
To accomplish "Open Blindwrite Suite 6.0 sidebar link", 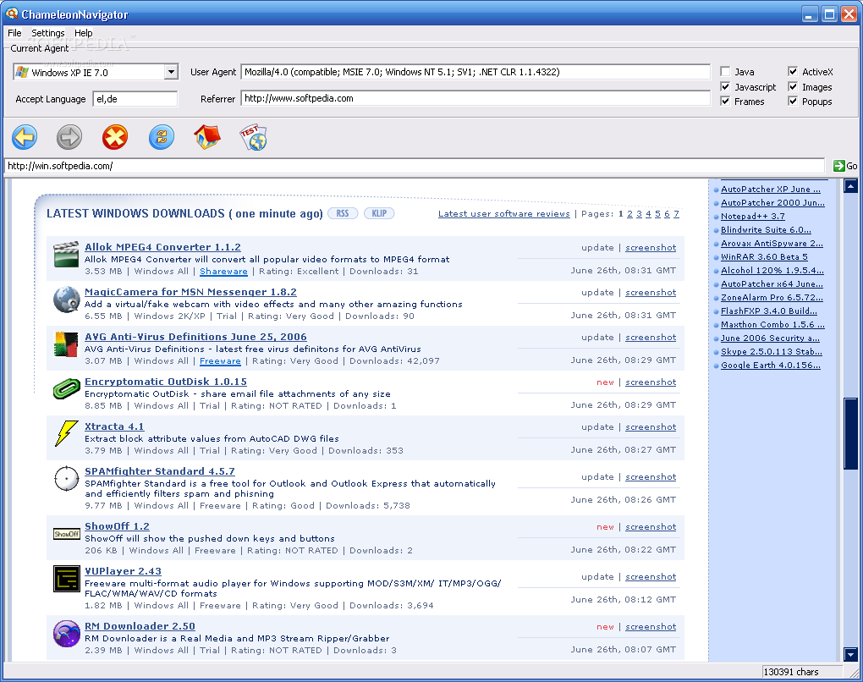I will point(767,230).
